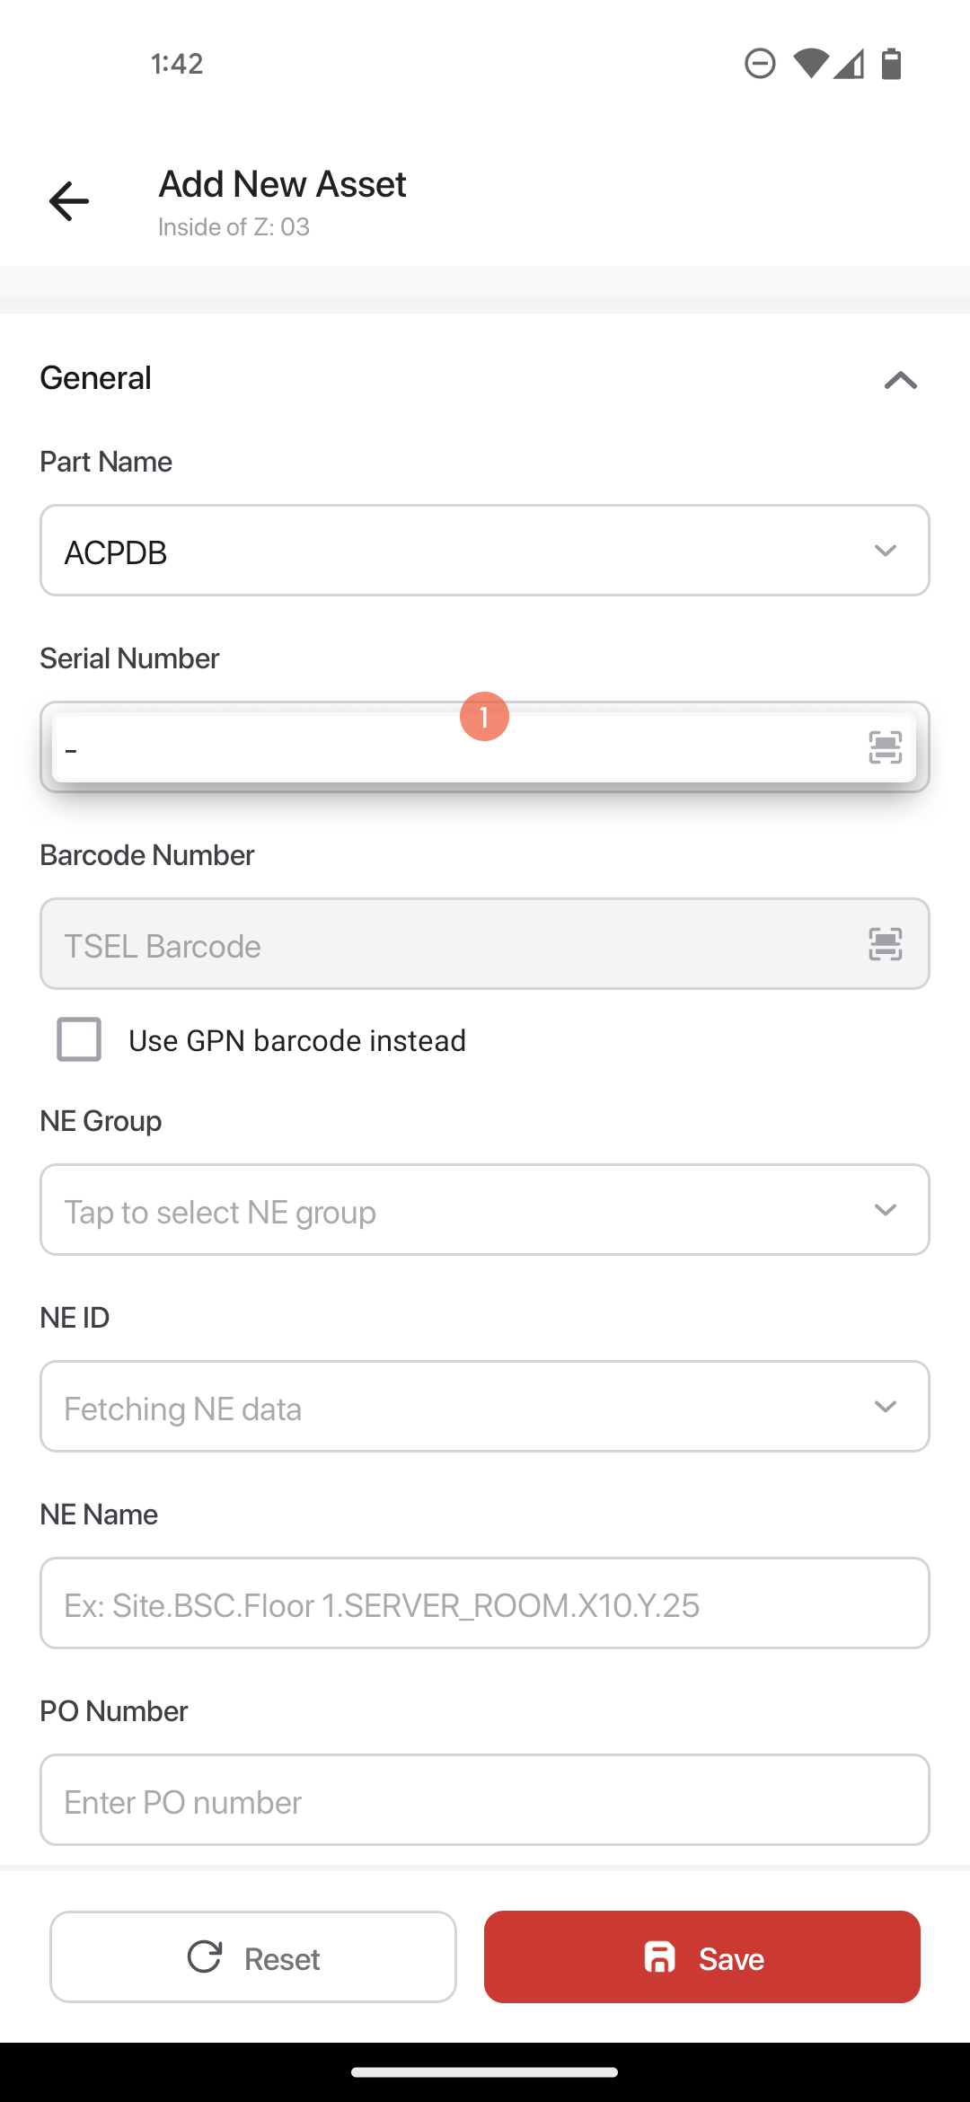Select the PO Number input field
The image size is (970, 2102).
click(x=485, y=1800)
